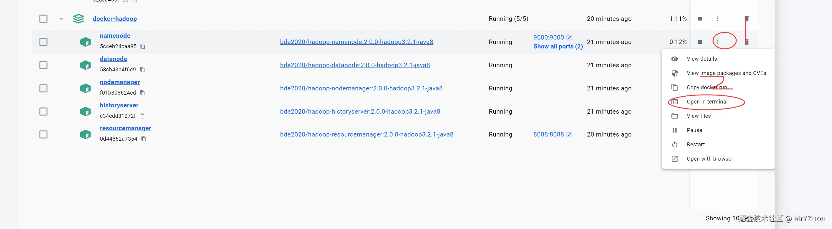The width and height of the screenshot is (832, 229).
Task: Tick the resourcemanager row checkbox
Action: coord(43,134)
